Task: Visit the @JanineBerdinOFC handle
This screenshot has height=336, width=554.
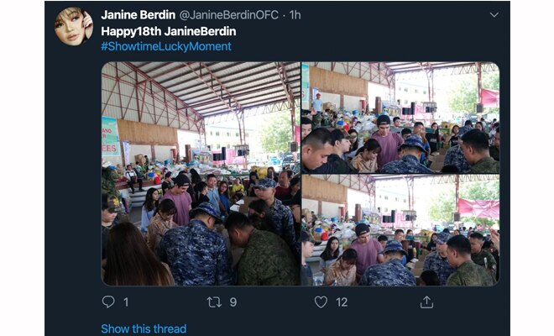Action: pyautogui.click(x=229, y=15)
